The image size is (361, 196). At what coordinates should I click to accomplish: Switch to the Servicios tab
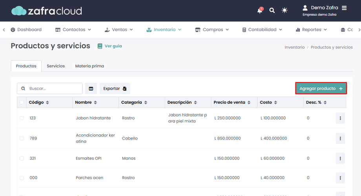56,66
